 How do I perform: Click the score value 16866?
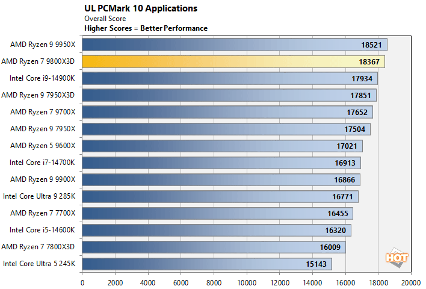[x=345, y=180]
